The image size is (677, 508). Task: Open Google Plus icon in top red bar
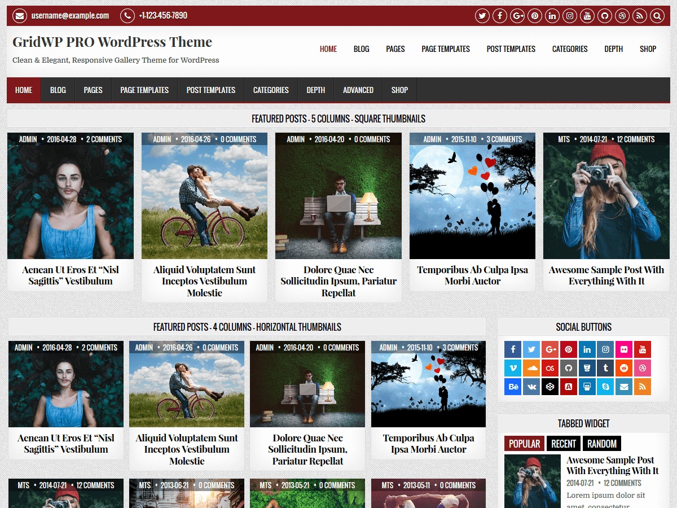[517, 16]
